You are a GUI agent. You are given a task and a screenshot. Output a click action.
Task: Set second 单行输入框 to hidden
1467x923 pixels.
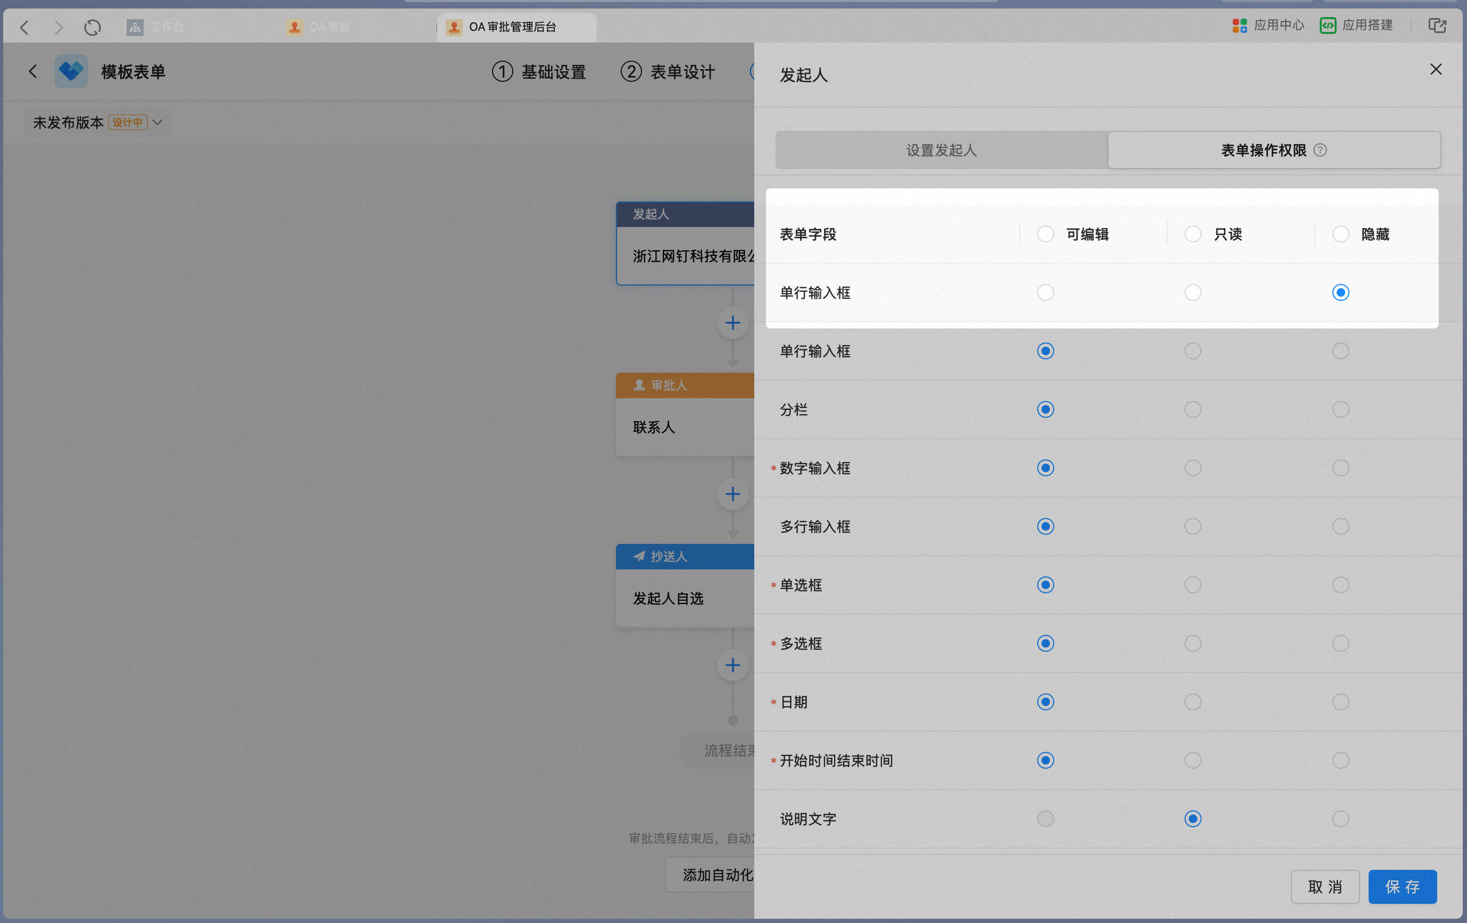coord(1340,351)
